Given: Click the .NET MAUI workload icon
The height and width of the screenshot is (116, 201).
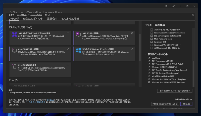Looking at the screenshot, I should click(x=14, y=34).
